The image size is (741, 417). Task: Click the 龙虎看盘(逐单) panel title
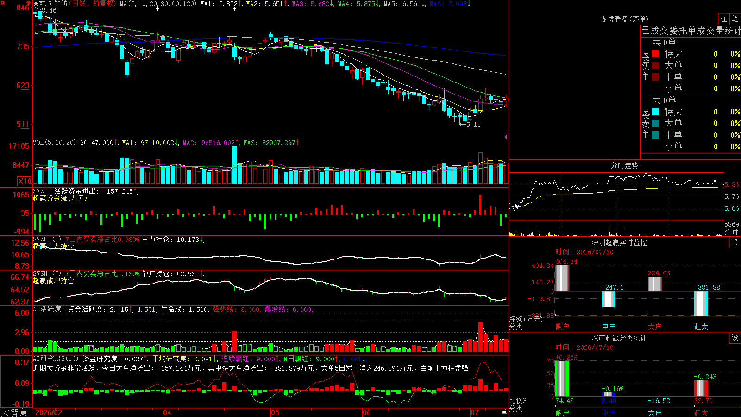pos(625,19)
